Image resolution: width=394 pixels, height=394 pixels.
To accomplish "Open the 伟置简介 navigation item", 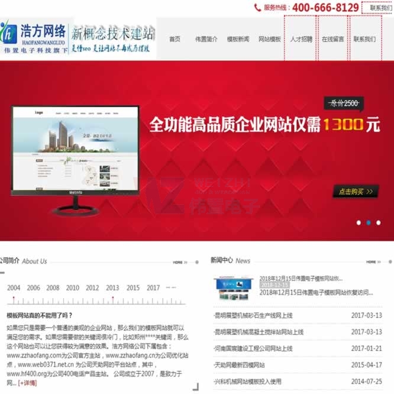I will [206, 39].
